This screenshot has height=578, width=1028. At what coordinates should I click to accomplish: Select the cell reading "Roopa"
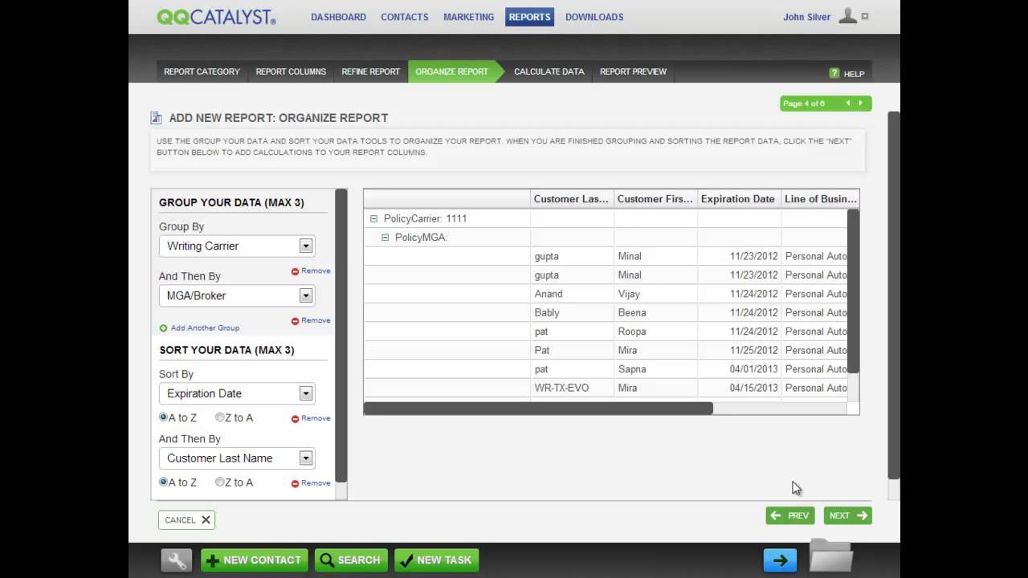(x=655, y=332)
